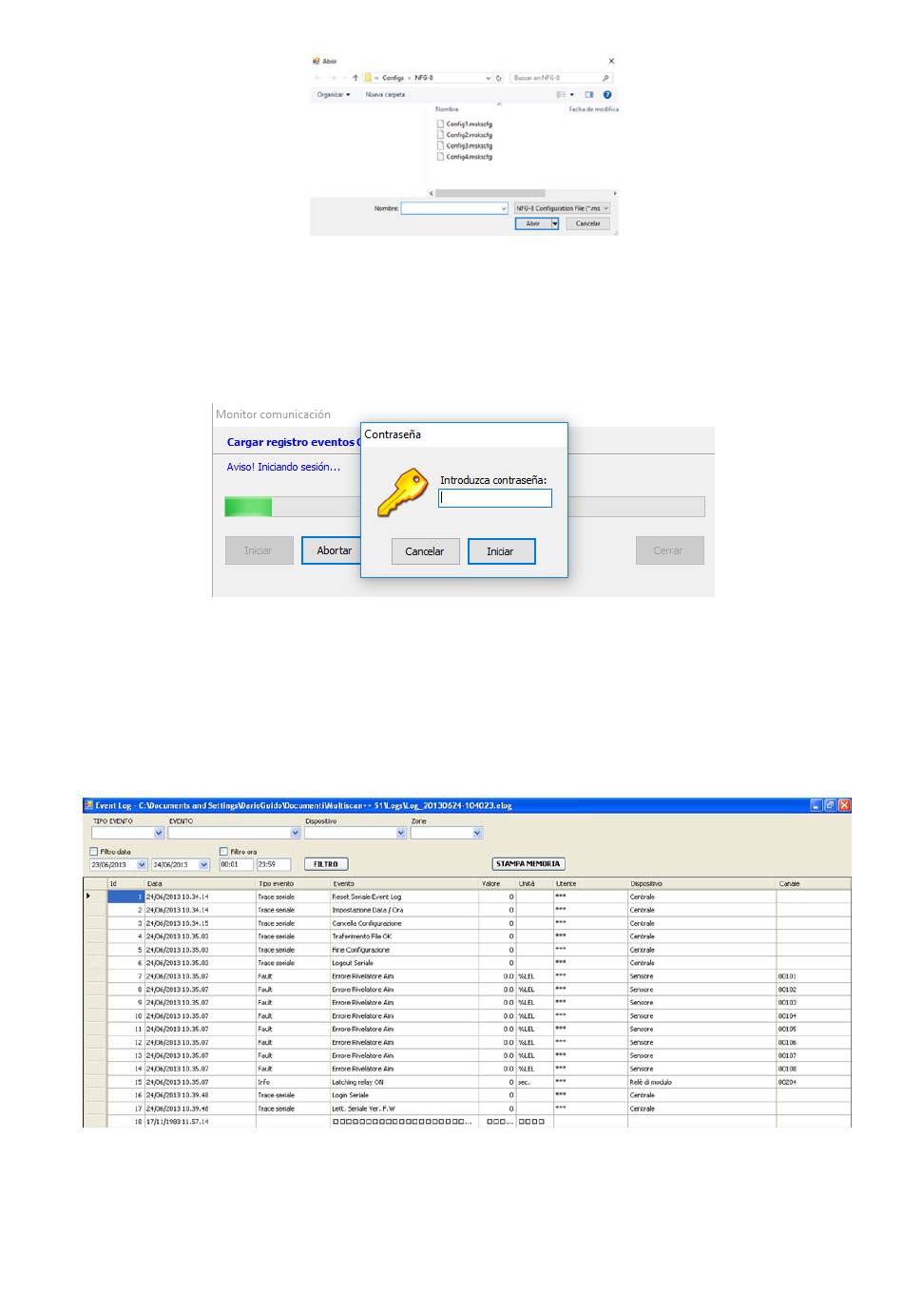Screen dimensions: 903x1311
Task: Refresh the NFG-8 folder listing
Action: pyautogui.click(x=499, y=78)
